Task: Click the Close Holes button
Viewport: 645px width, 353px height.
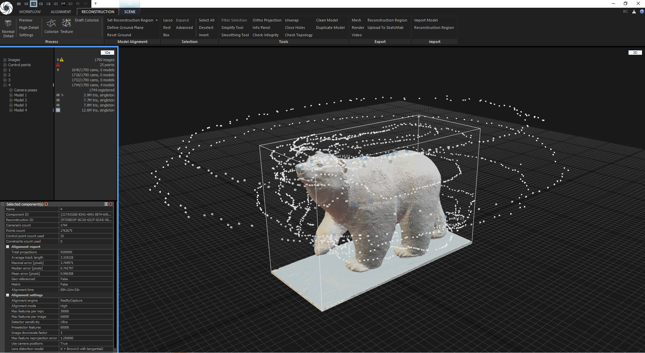Action: click(295, 28)
